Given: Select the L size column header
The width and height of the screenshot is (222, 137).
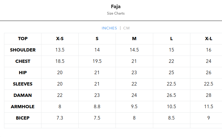Looking at the screenshot, I should coord(171,39).
